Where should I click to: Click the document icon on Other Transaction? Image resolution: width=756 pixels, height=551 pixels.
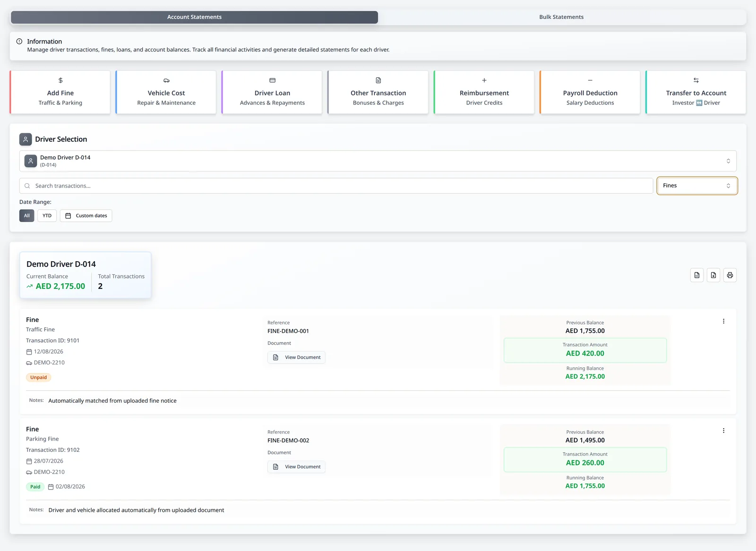pos(378,80)
